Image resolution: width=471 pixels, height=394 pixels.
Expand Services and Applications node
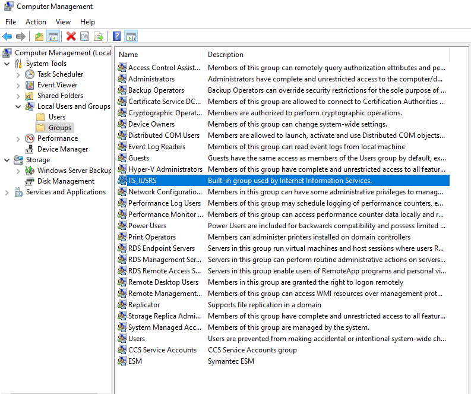pos(7,192)
